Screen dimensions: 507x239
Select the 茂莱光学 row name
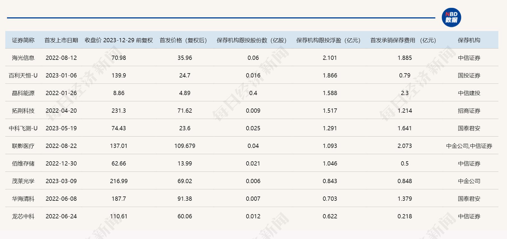[23, 181]
